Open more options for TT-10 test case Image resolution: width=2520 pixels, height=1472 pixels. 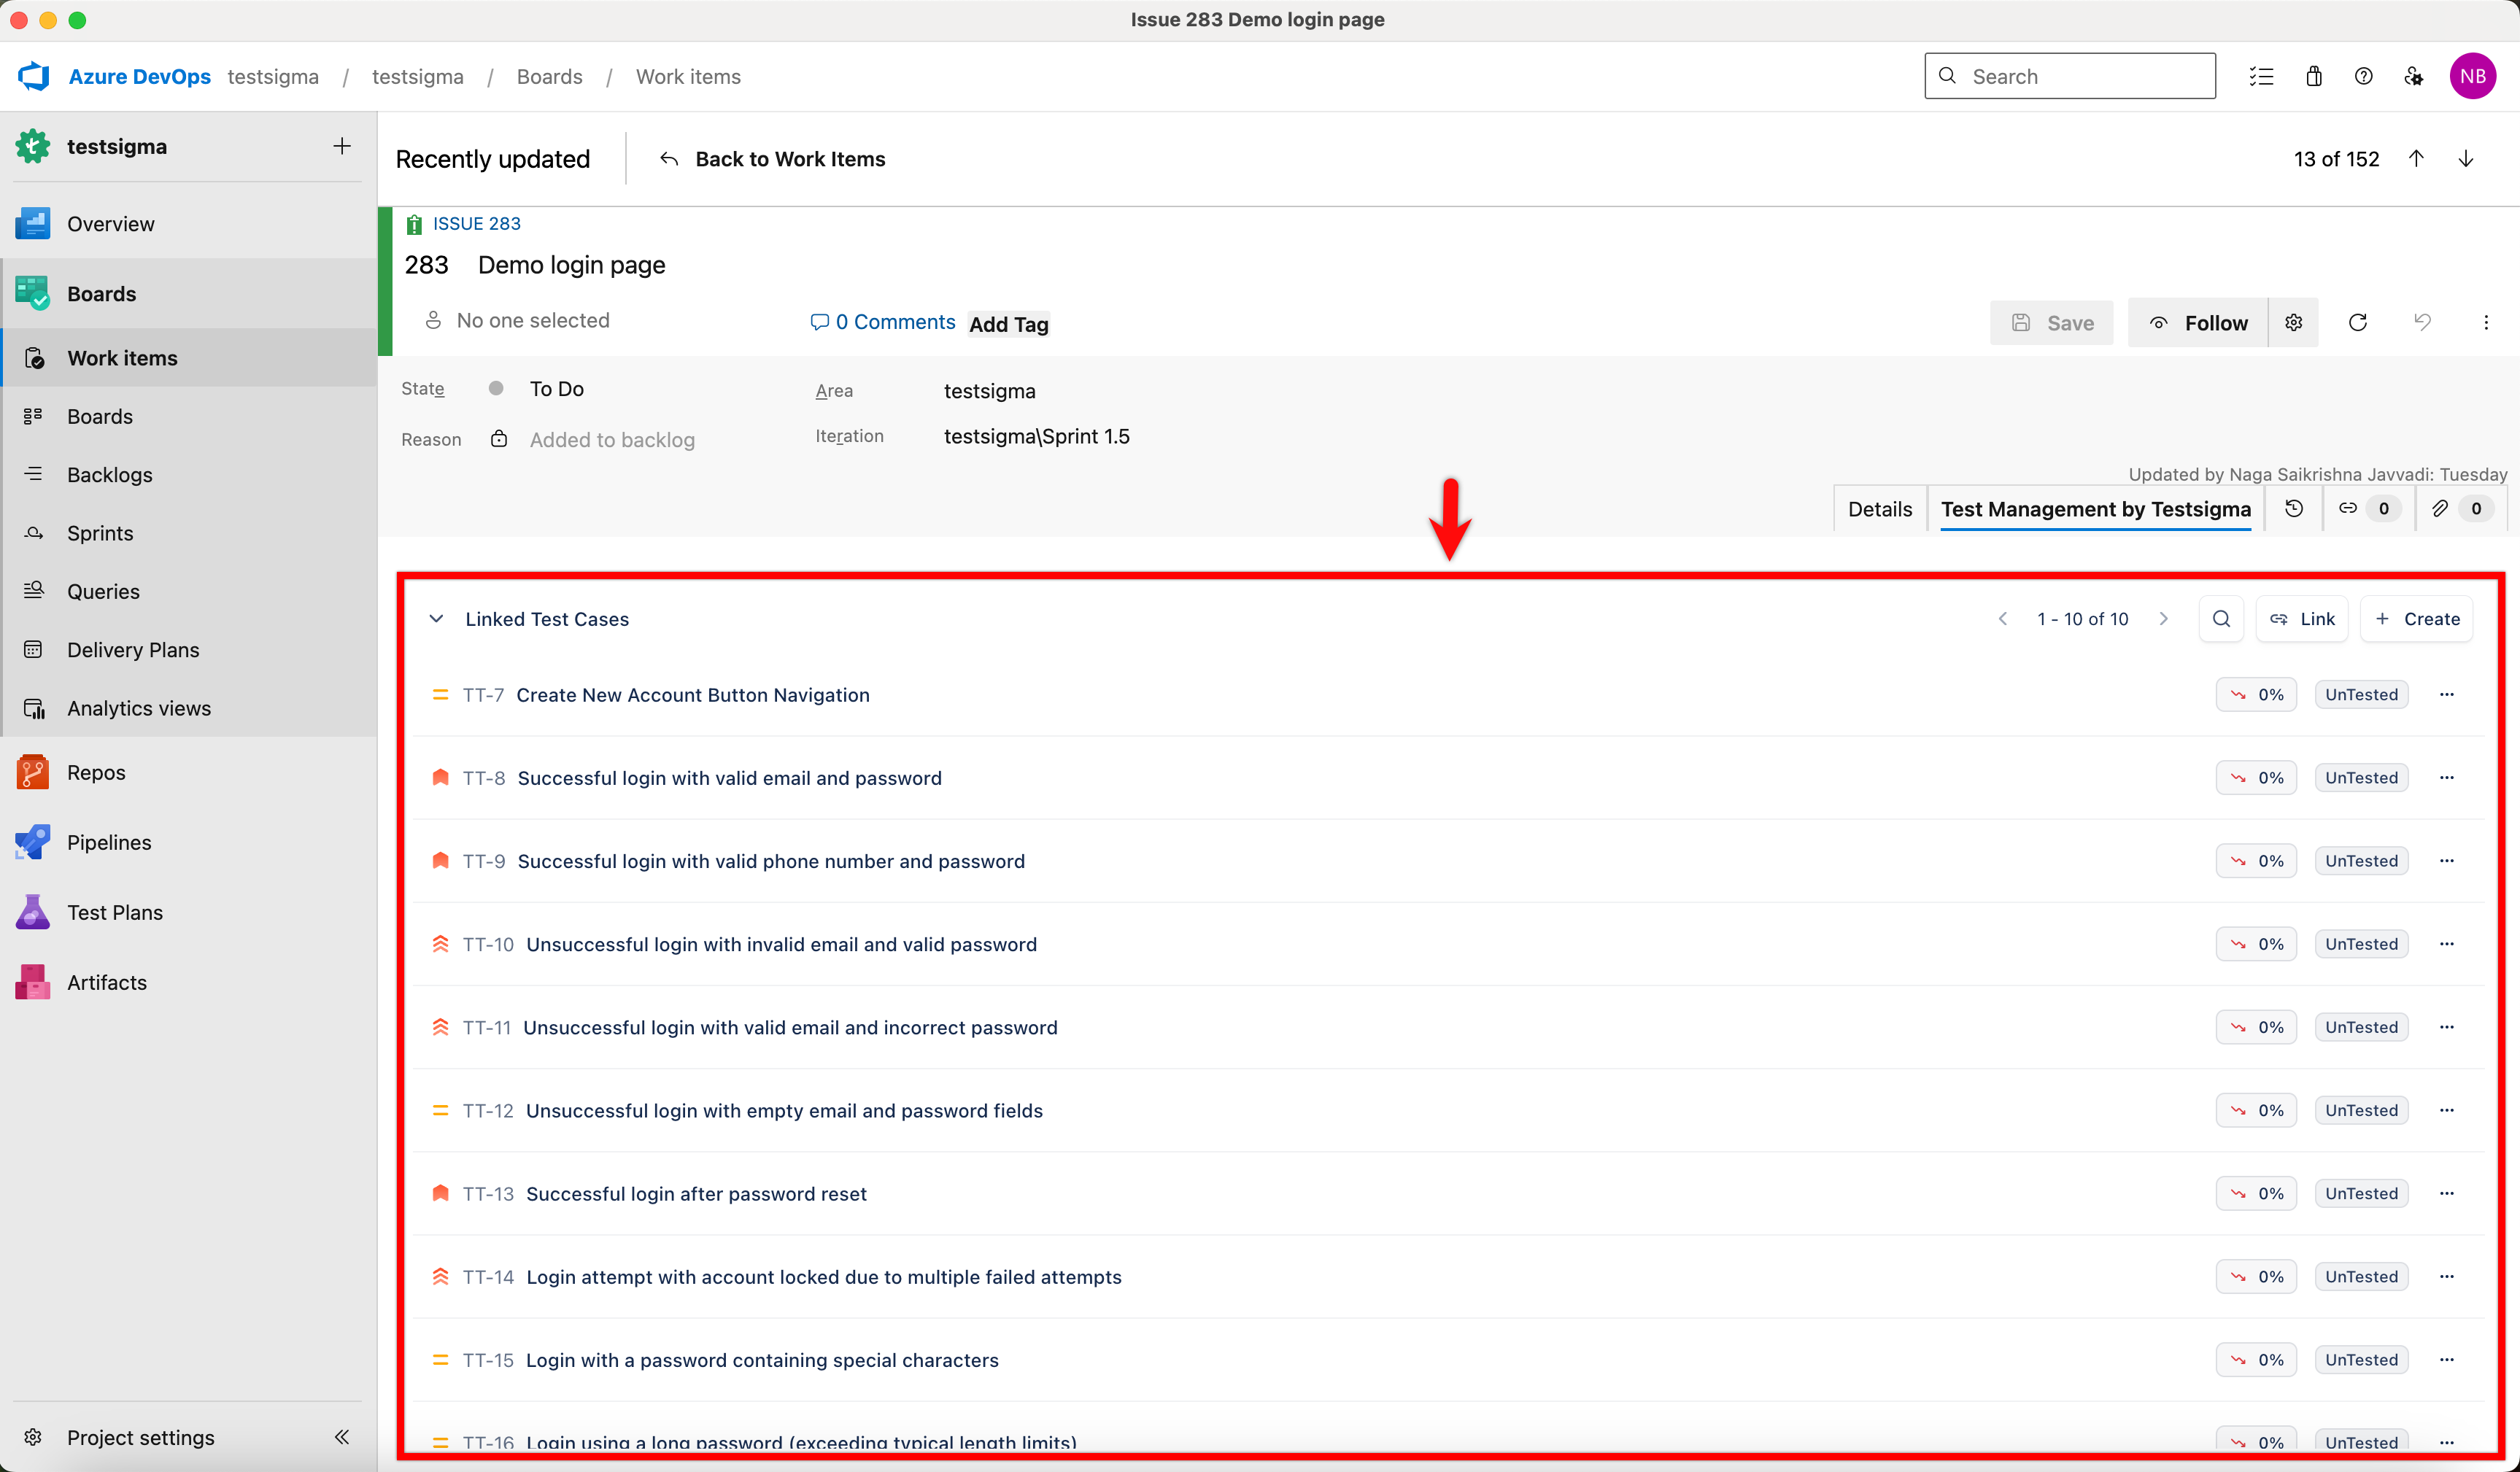(x=2446, y=944)
